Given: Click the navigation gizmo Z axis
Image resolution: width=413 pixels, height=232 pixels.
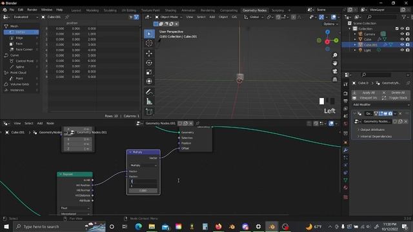Looking at the screenshot, I should tap(327, 32).
